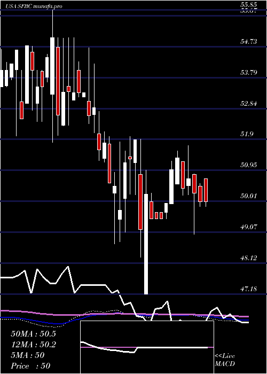The width and height of the screenshot is (267, 374).
Task: Click the 50MA : 50.5 legend text
Action: (x=33, y=334)
